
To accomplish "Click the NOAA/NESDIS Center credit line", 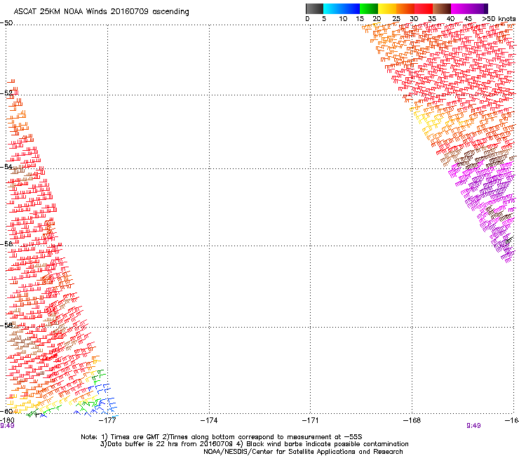I will 303,452.
